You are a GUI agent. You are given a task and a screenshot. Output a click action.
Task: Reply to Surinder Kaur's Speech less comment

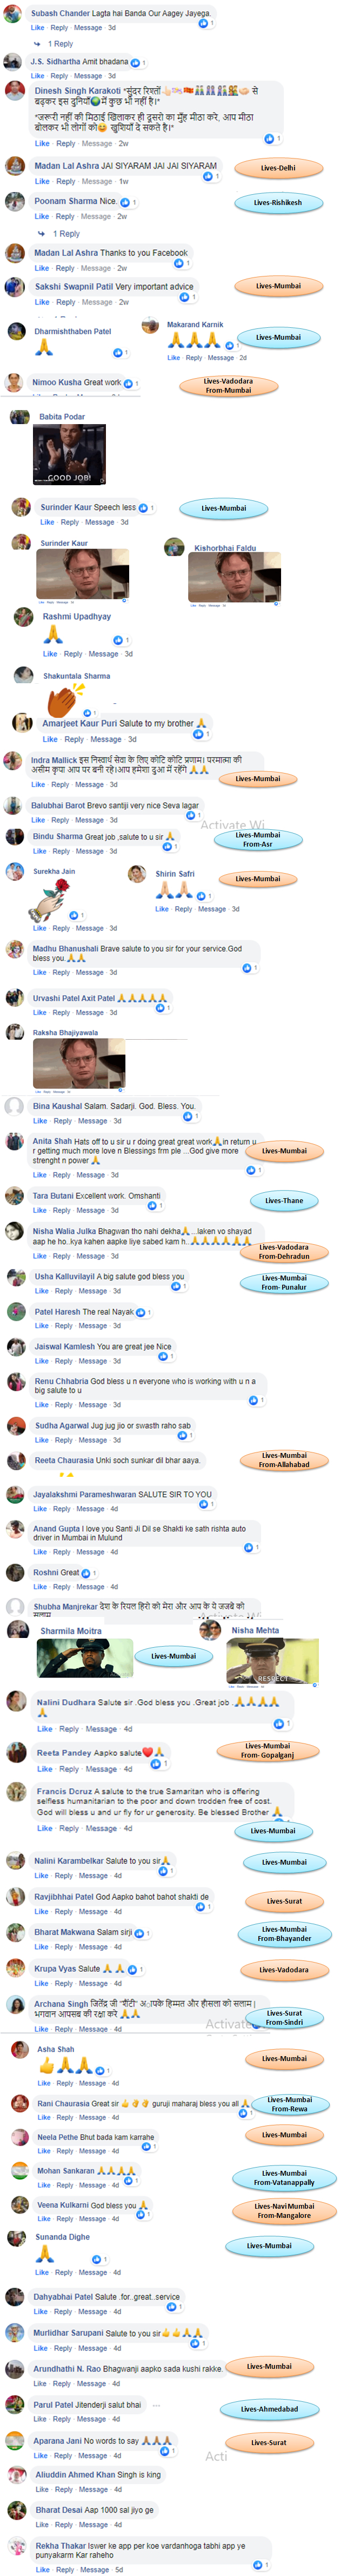point(70,522)
